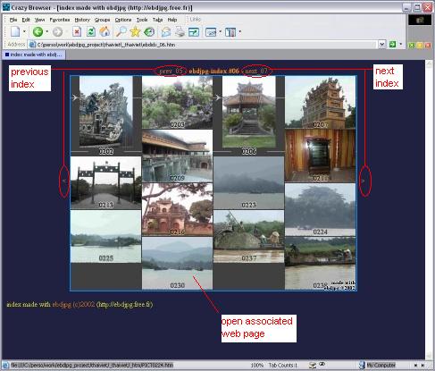
Task: Click the My Computer zone status icon
Action: pos(362,365)
